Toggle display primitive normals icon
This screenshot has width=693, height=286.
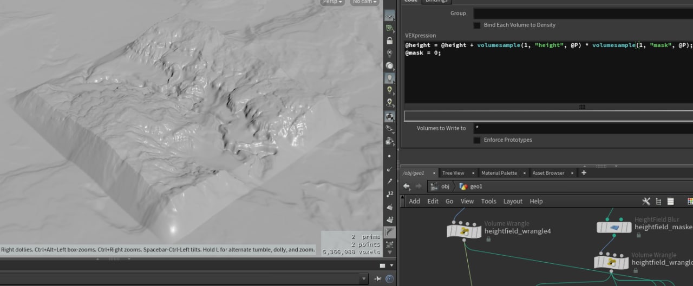[x=390, y=207]
